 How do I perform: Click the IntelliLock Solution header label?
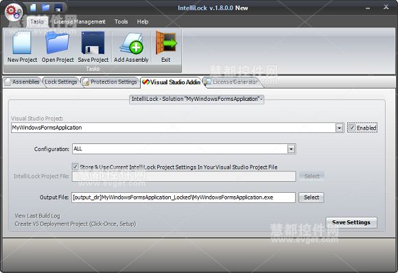tap(197, 99)
